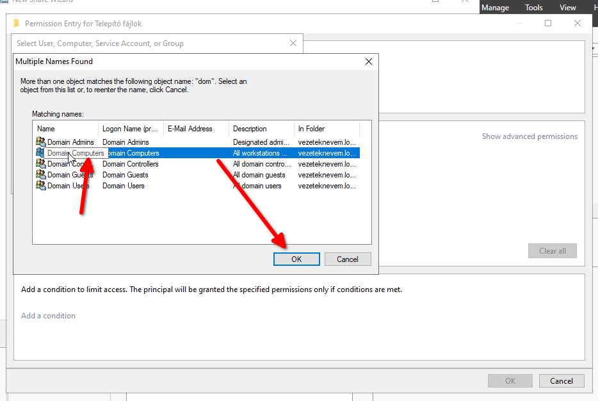Image resolution: width=598 pixels, height=401 pixels.
Task: Confirm selection with OK in Multiple Names dialog
Action: click(x=296, y=259)
